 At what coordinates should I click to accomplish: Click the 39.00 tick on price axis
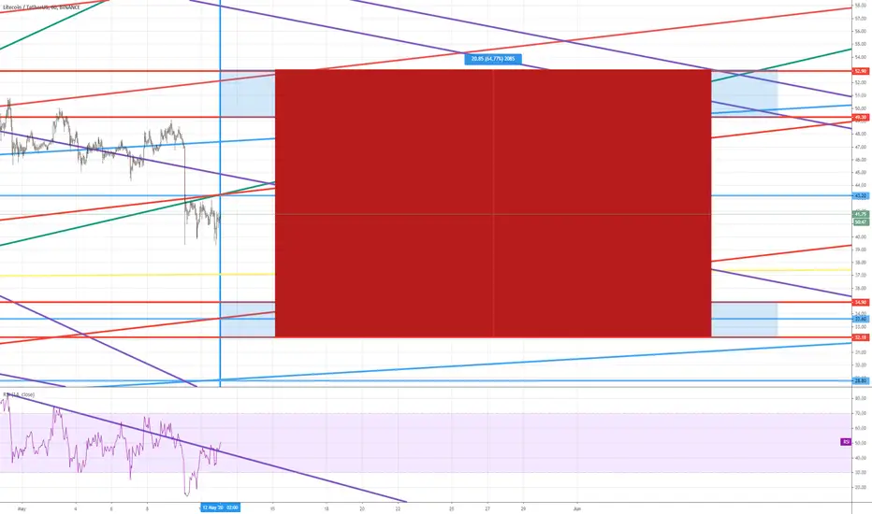tap(861, 250)
